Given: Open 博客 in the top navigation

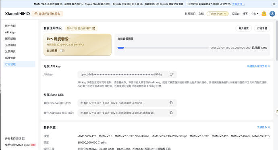Looking at the screenshot, I should tap(245, 14).
